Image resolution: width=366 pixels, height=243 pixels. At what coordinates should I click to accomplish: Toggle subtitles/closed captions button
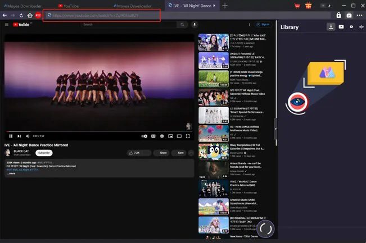(x=153, y=136)
